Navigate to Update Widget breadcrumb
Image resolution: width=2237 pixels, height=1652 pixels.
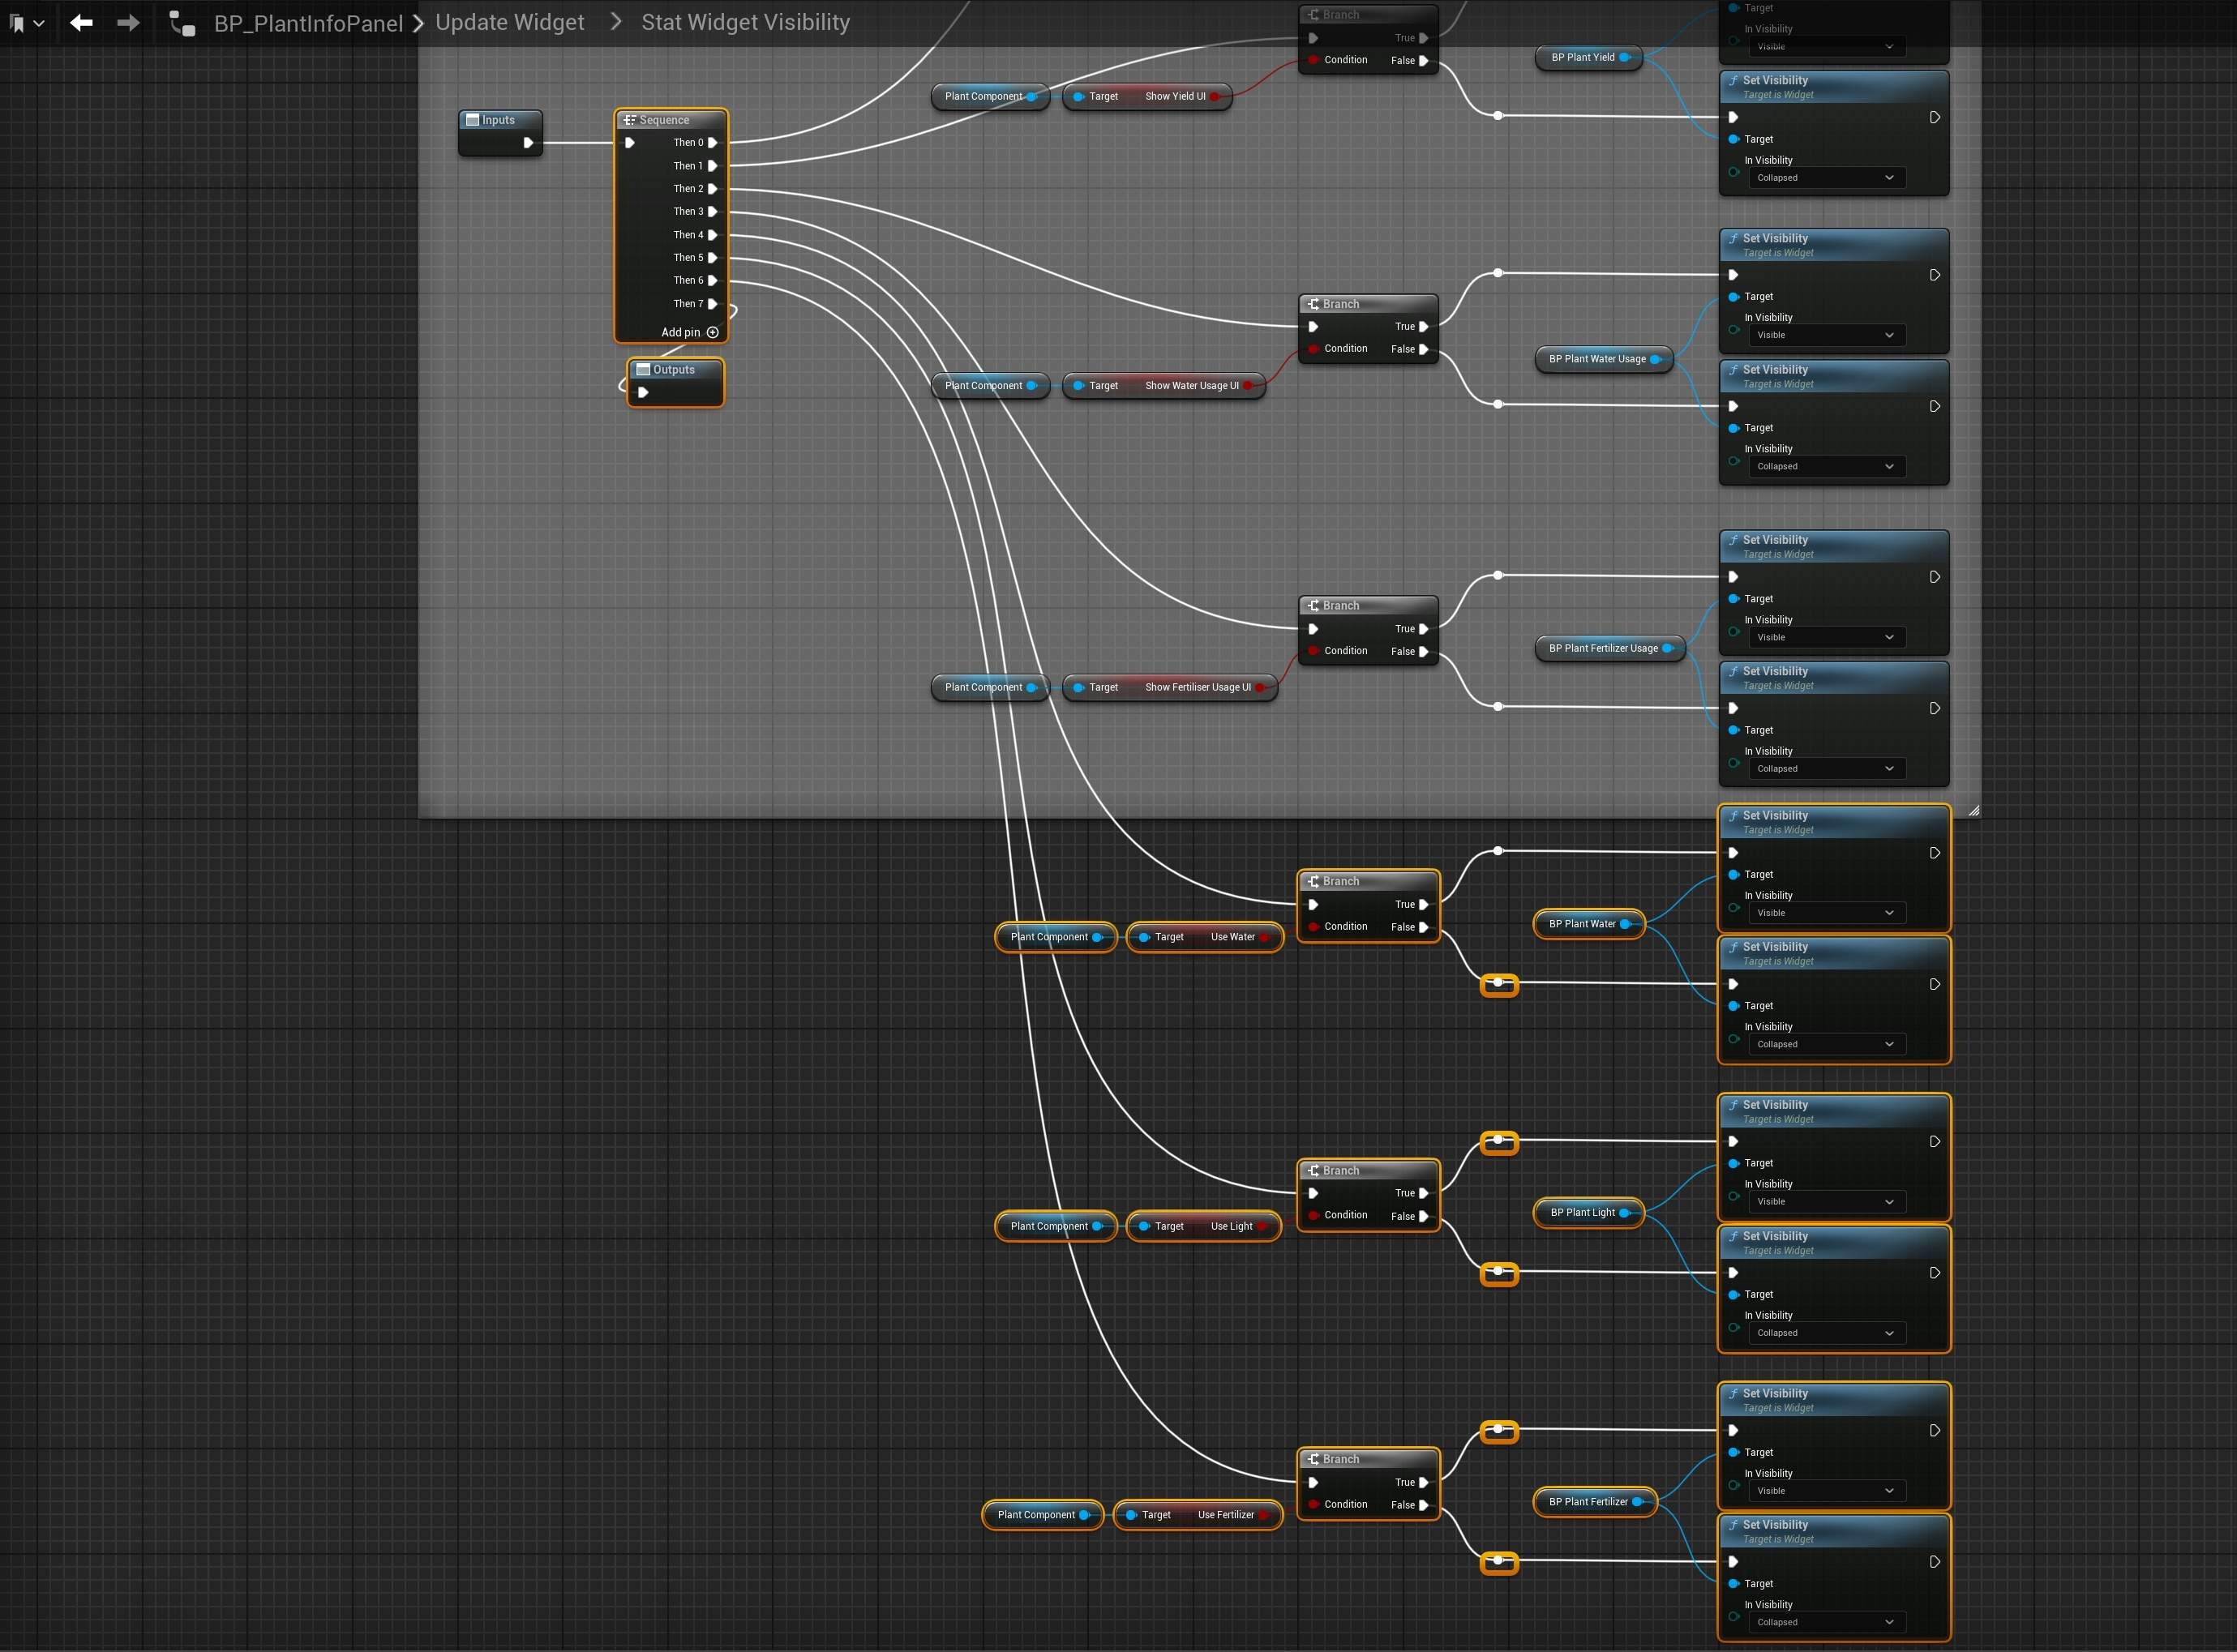click(509, 22)
